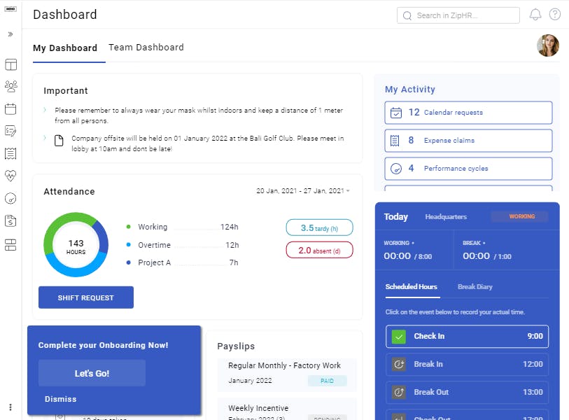Click the heart wellness icon in the sidebar
This screenshot has height=420, width=569.
[x=10, y=176]
